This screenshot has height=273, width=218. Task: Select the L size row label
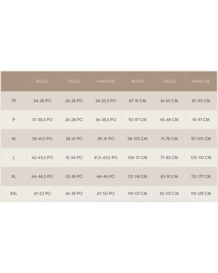[14, 158]
